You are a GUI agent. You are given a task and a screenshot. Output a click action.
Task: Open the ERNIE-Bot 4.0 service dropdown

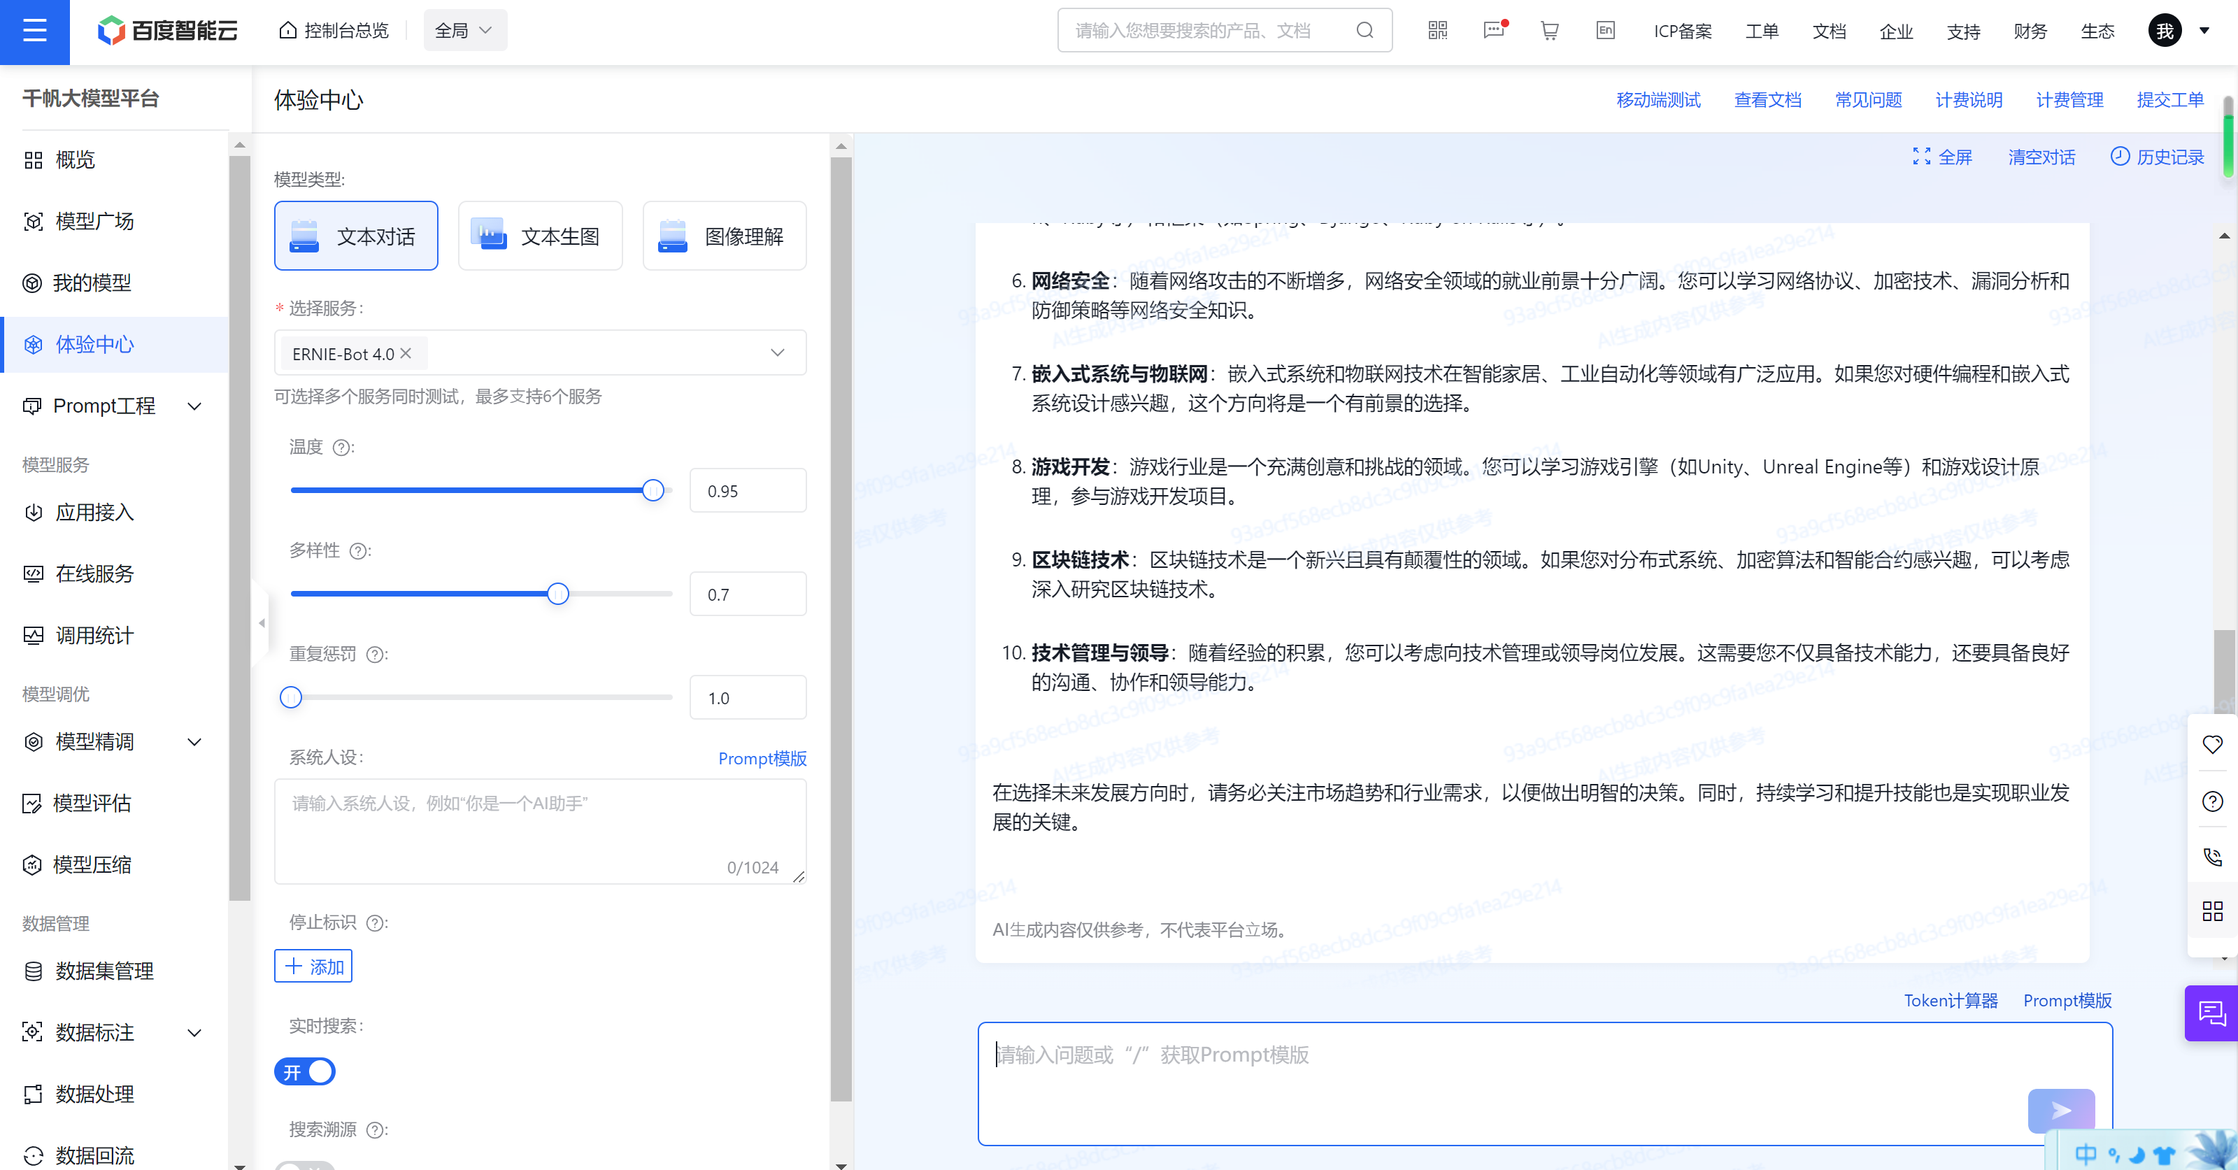776,352
